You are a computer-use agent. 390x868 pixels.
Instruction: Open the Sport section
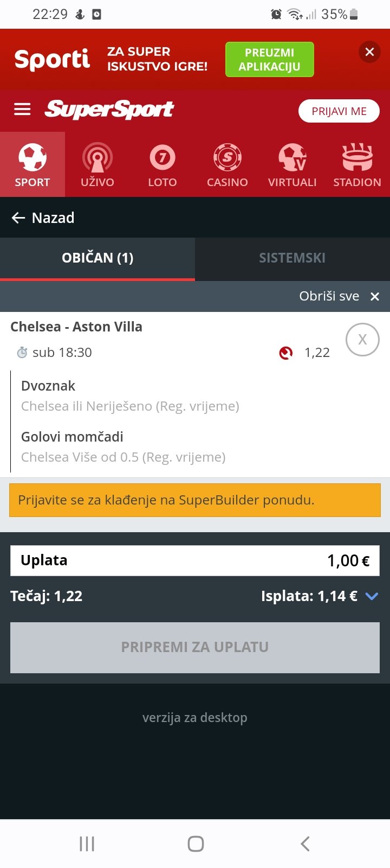(x=32, y=164)
